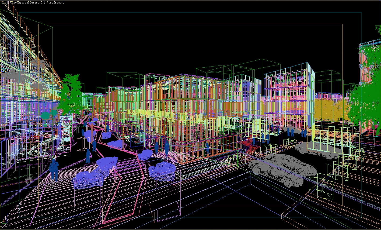
Task: Select the blue person figure at far left
Action: pyautogui.click(x=54, y=169)
